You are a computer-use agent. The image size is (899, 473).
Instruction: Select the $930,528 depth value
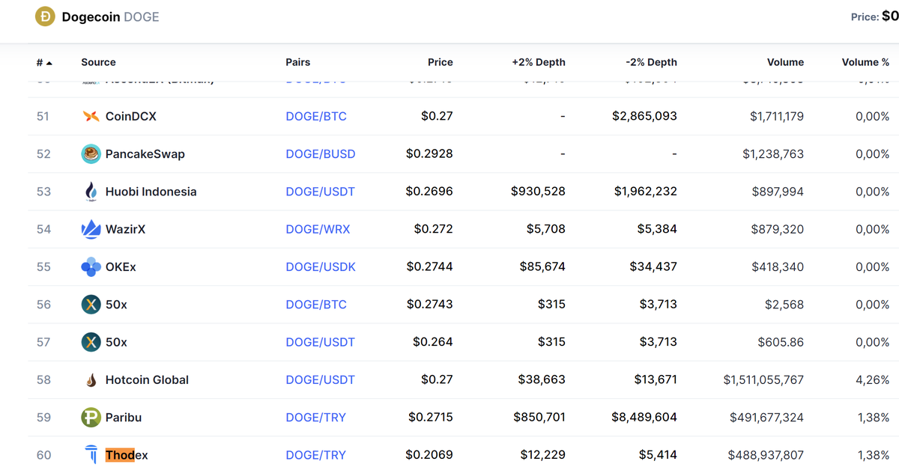538,192
